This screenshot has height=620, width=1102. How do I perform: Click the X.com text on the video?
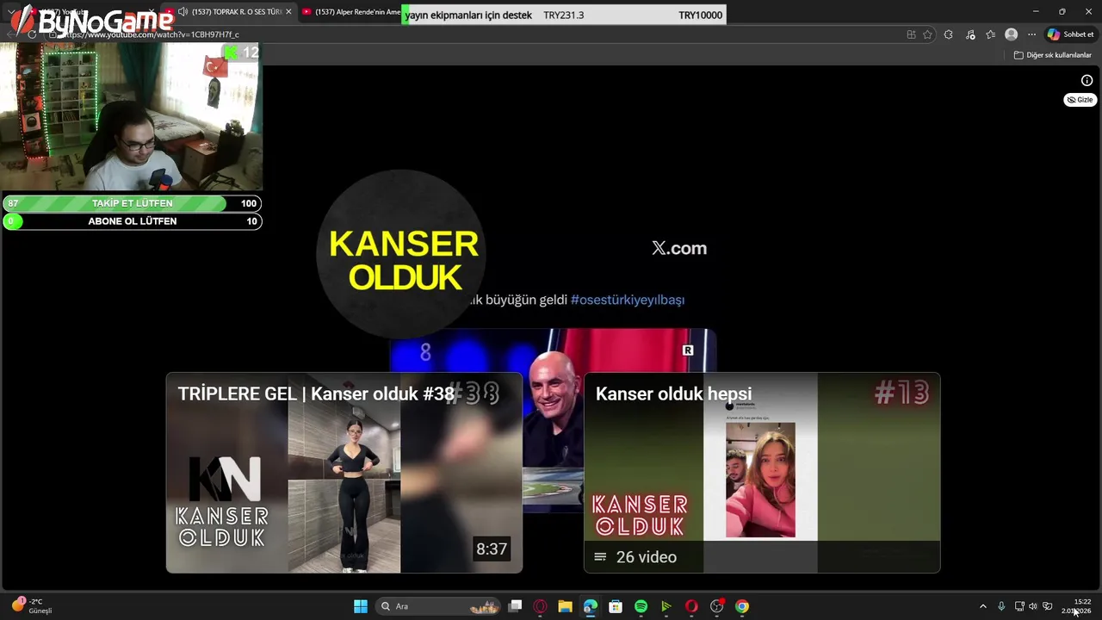pyautogui.click(x=679, y=248)
